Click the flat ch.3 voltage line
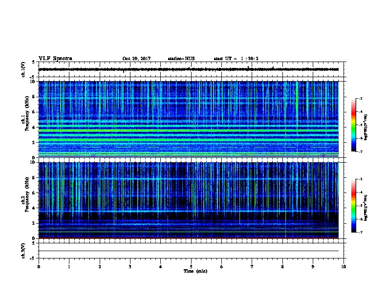This screenshot has width=387, height=299. pos(189,251)
